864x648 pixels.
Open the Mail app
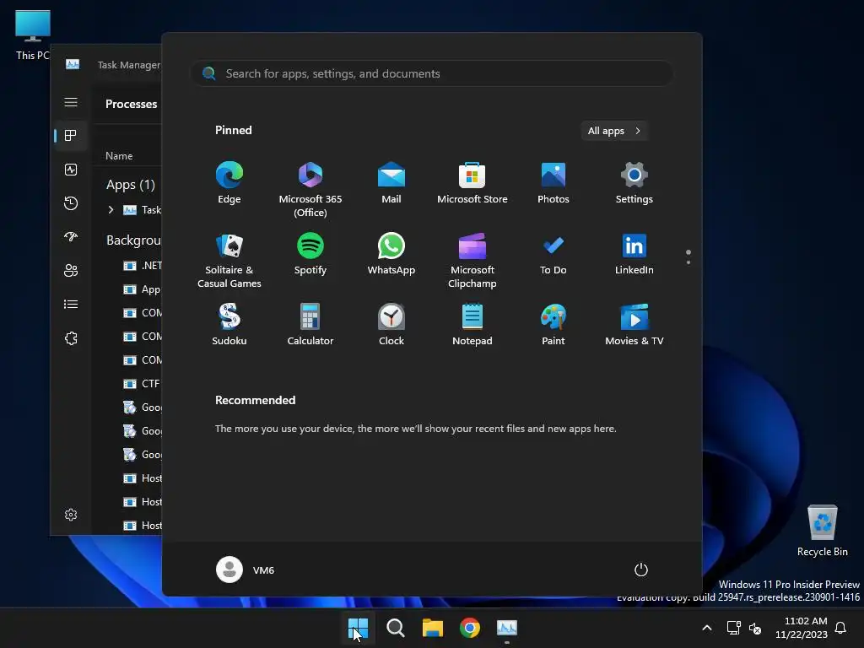[x=391, y=183]
